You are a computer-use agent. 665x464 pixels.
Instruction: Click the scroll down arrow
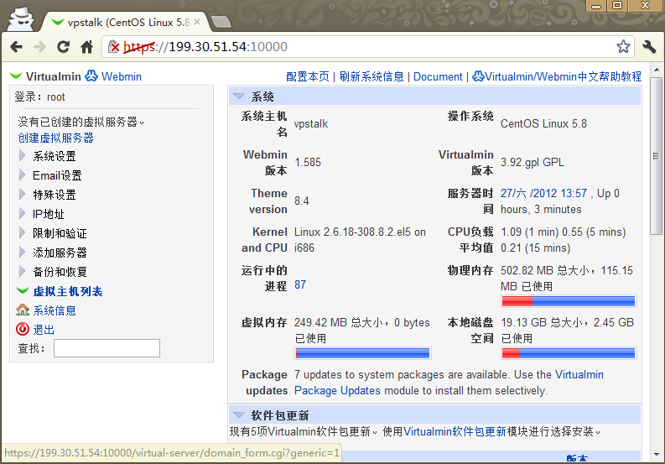point(657,455)
